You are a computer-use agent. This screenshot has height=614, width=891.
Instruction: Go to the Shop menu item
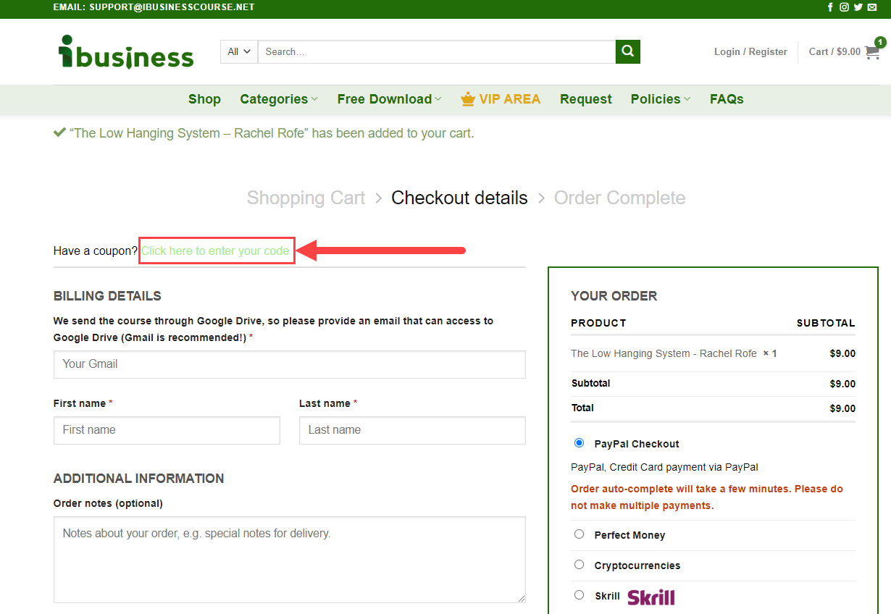click(204, 99)
